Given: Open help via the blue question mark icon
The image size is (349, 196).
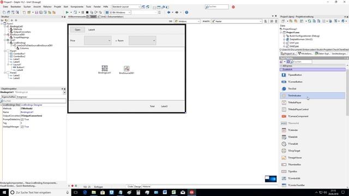Looking at the screenshot, I should tap(186, 13).
